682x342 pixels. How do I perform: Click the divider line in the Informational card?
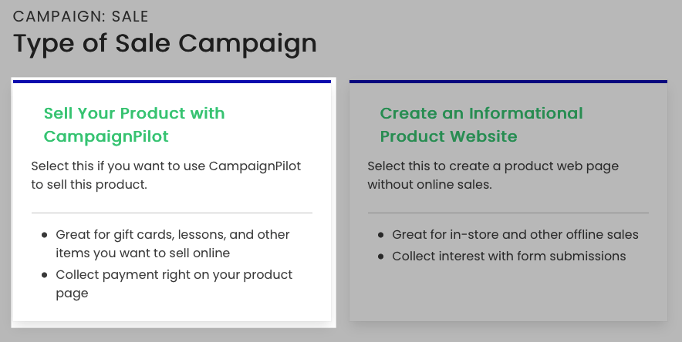point(508,213)
